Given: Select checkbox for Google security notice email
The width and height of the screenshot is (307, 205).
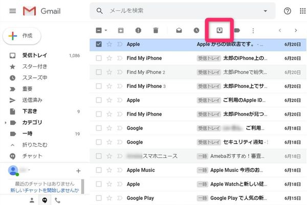Looking at the screenshot, I should 99,142.
